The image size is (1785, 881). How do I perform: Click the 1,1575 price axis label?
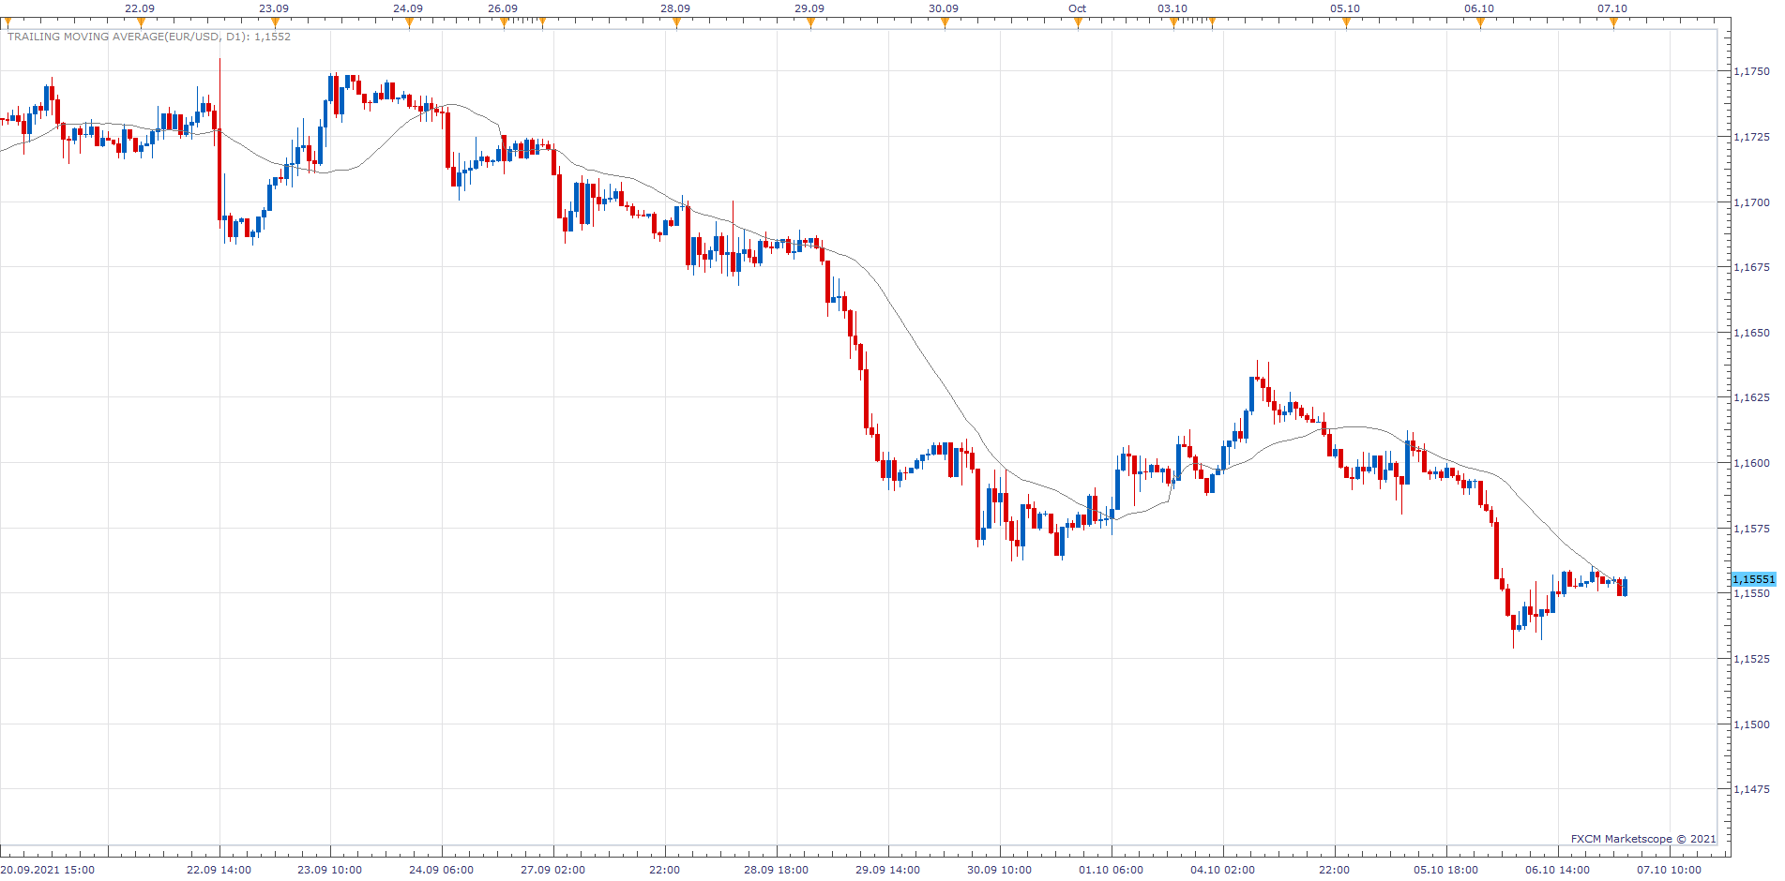(1751, 529)
